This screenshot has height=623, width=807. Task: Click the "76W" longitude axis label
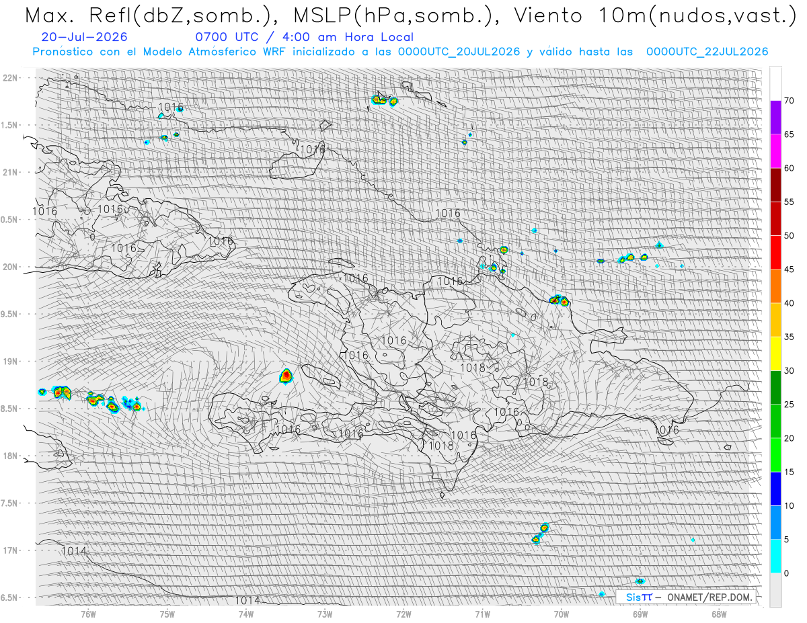[88, 614]
